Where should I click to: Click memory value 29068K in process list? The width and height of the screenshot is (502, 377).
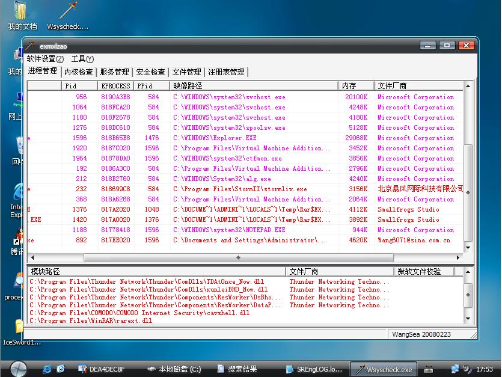tap(356, 138)
